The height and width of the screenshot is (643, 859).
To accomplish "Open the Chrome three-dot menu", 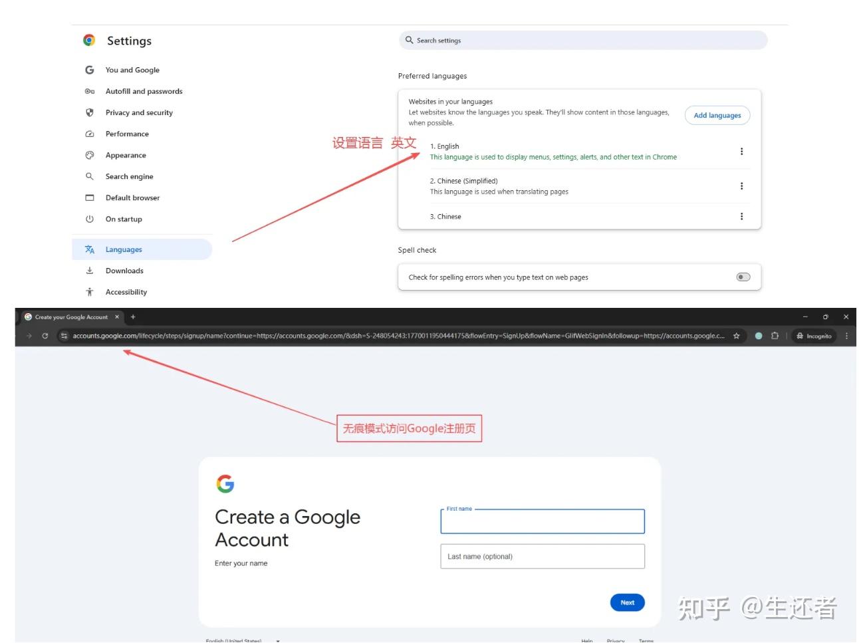I will click(x=846, y=336).
